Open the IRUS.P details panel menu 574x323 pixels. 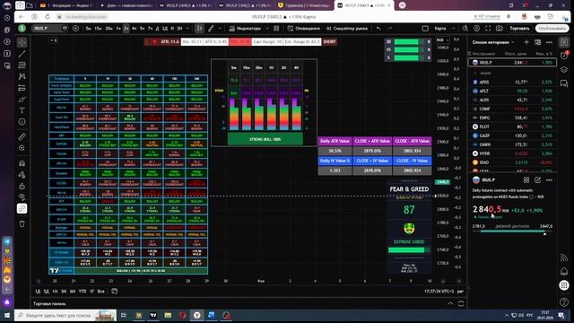click(x=549, y=179)
